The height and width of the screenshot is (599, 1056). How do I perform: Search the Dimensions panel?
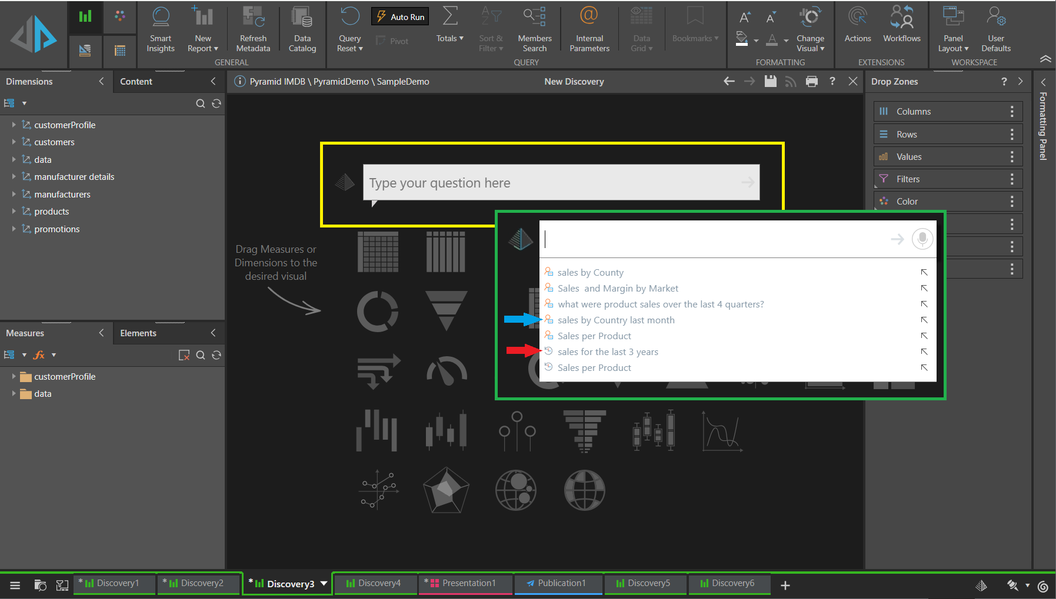click(201, 103)
